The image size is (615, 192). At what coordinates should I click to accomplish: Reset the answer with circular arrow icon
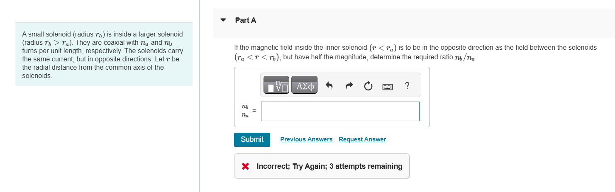368,86
